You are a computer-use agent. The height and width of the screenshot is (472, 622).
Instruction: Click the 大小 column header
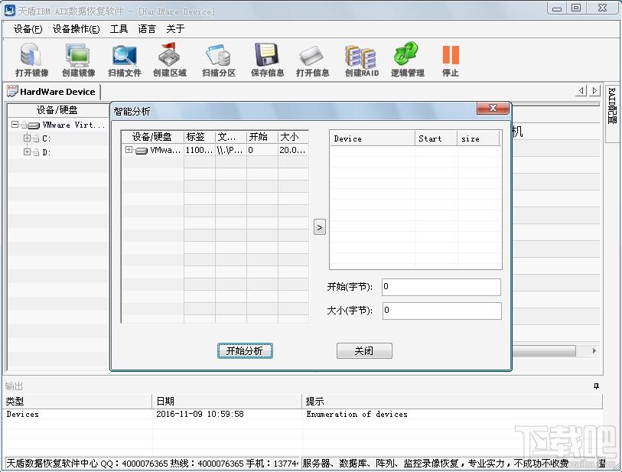point(293,137)
